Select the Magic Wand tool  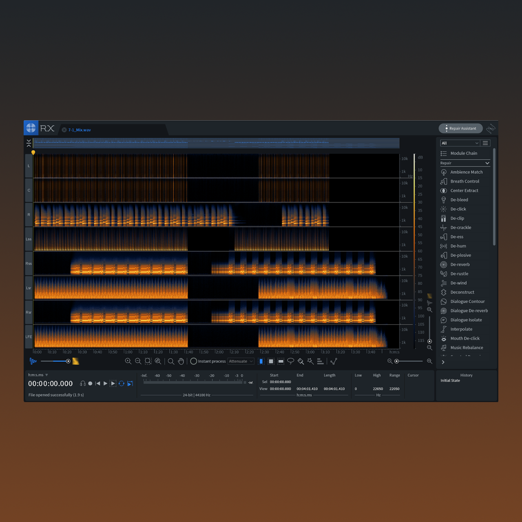311,361
